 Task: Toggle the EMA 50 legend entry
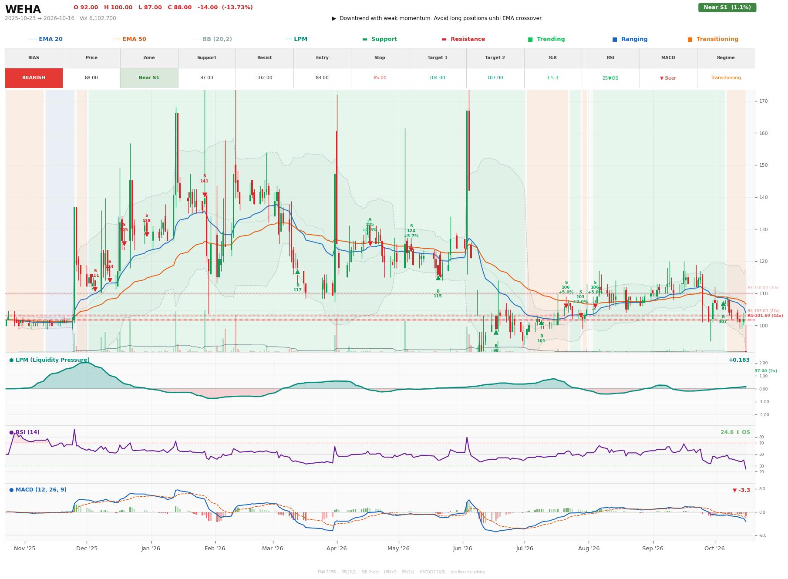pos(130,39)
